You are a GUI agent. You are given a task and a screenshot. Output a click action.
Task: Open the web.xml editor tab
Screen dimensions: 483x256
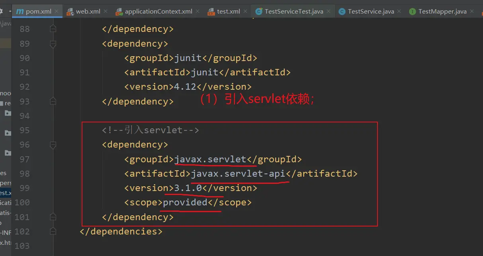[x=88, y=11]
